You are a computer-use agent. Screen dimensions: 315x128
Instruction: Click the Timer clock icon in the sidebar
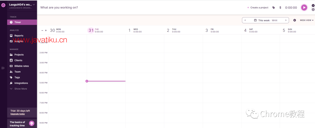click(x=11, y=22)
